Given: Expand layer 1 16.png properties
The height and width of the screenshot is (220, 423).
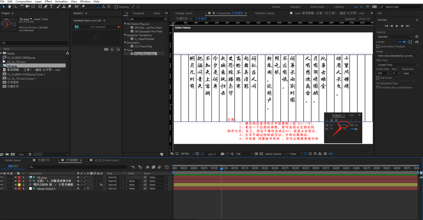Looking at the screenshot, I should point(16,177).
